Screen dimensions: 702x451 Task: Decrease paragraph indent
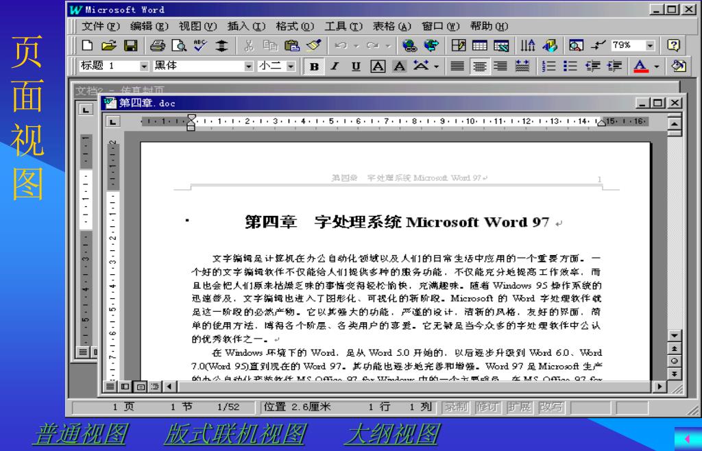[593, 66]
